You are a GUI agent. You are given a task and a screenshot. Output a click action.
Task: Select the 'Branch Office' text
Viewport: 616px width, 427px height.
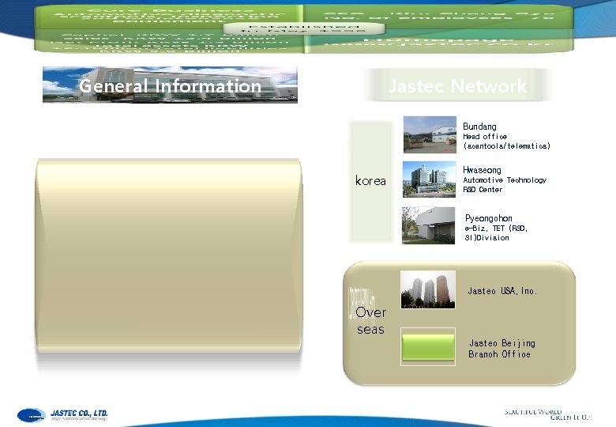tap(499, 354)
